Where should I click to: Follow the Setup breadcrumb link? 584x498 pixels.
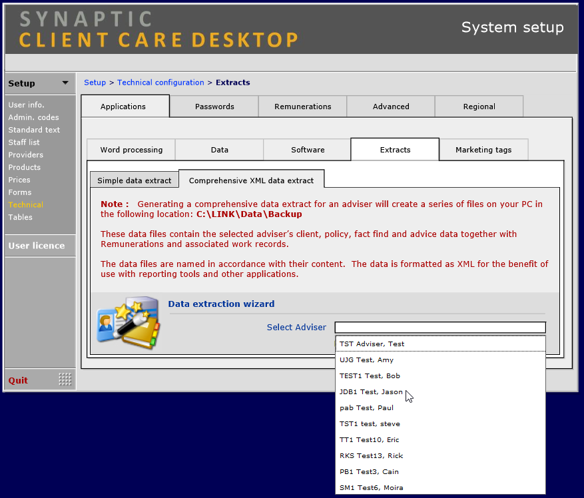point(95,83)
